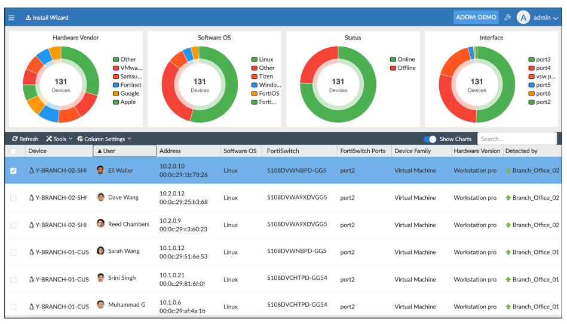The height and width of the screenshot is (324, 567).
Task: Click the FortiSwitch Ports column header
Action: pos(363,151)
